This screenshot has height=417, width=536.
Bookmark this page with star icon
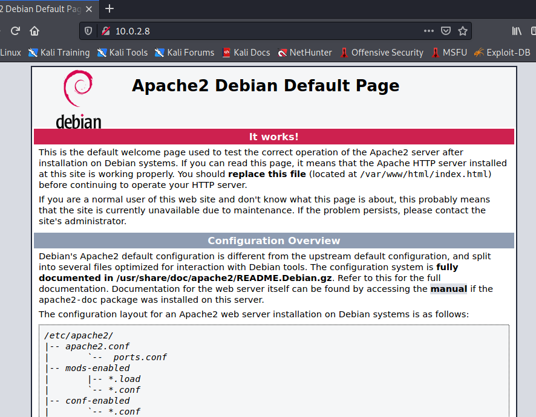[463, 31]
